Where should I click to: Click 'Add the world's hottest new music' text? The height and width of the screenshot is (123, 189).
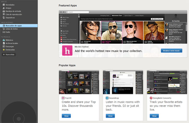click(108, 51)
